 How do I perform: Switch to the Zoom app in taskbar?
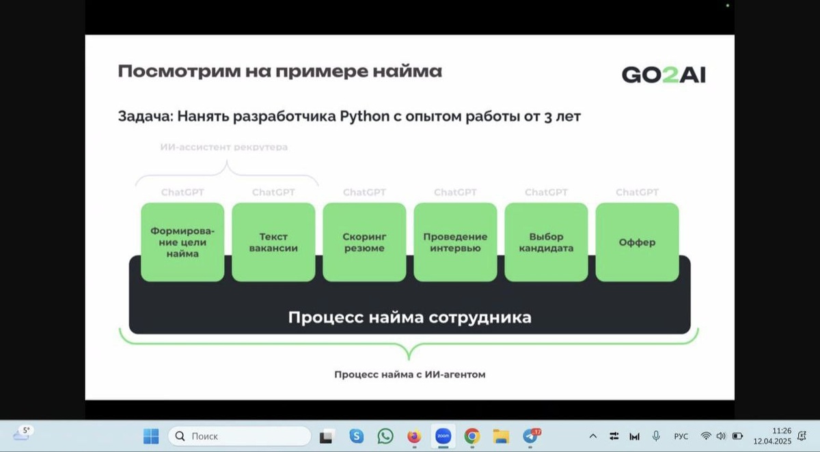pos(443,436)
